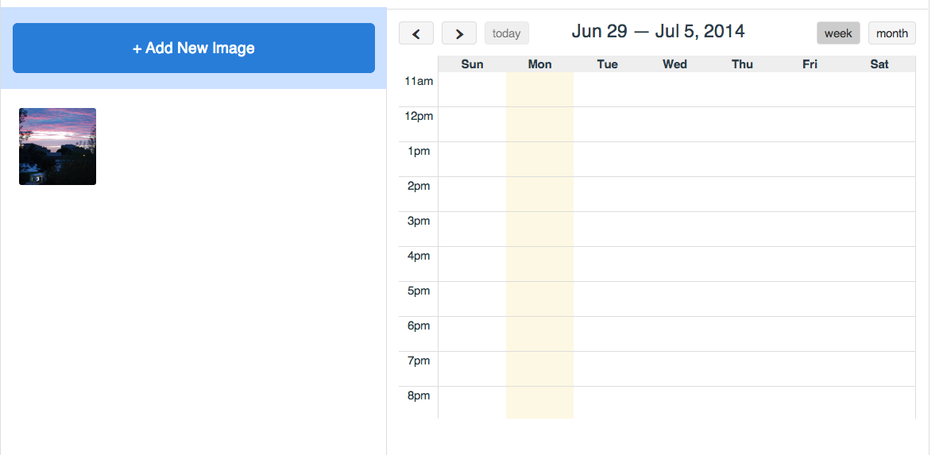This screenshot has width=943, height=455.
Task: Go to the next week
Action: point(458,33)
